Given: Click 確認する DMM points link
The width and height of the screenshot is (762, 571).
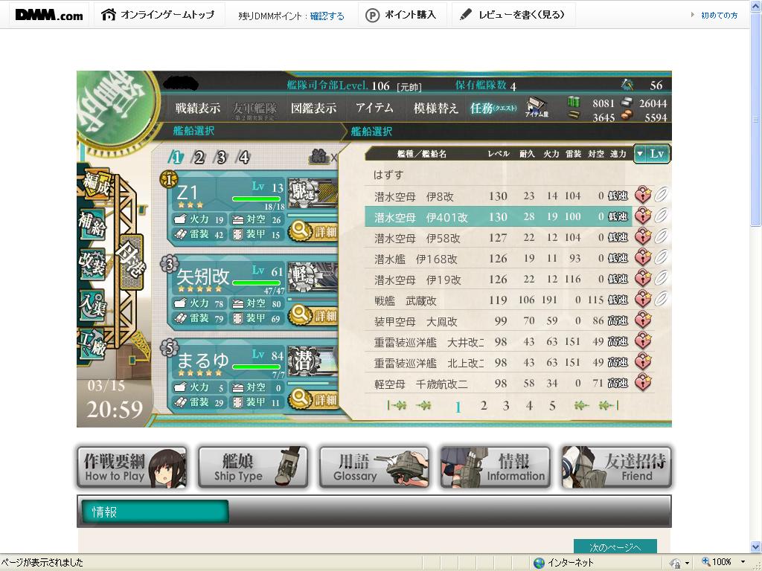Looking at the screenshot, I should 327,16.
